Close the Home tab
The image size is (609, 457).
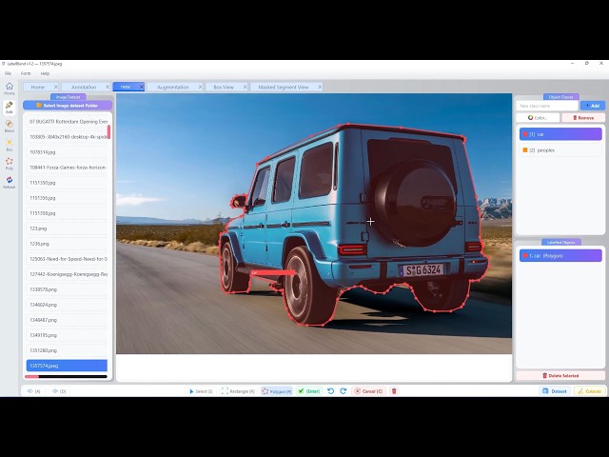coord(55,87)
